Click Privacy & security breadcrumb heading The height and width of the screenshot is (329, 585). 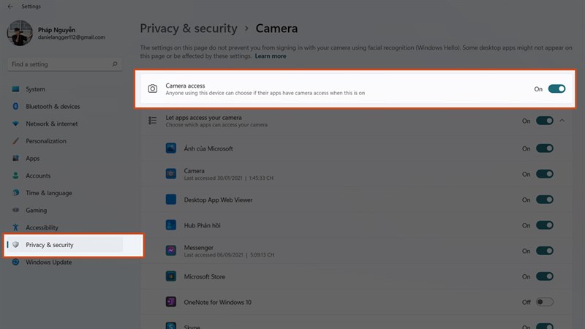point(189,29)
